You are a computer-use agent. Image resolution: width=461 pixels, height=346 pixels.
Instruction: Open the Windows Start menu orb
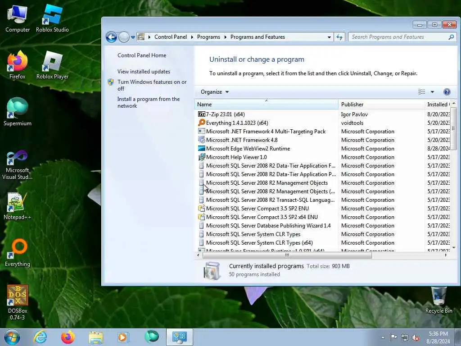12,337
